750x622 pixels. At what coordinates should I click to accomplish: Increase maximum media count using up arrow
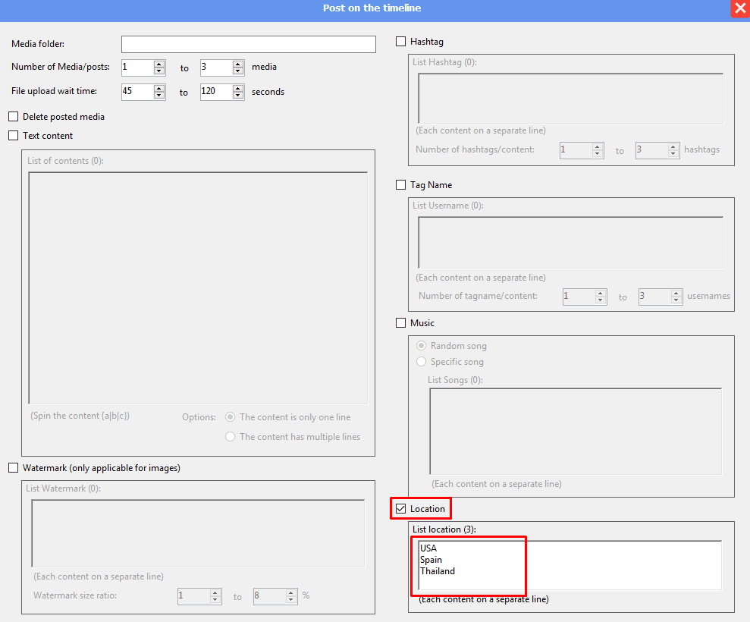click(x=238, y=64)
